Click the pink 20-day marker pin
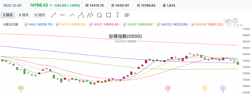 (168, 88)
